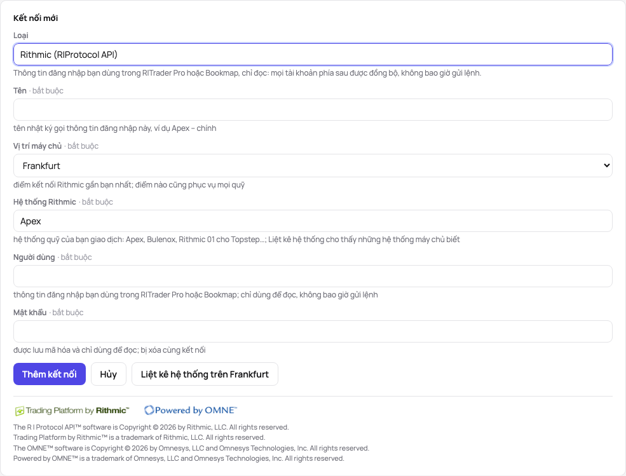Click Liệt kê hệ thống trên Frankfurt button
This screenshot has height=476, width=626.
click(x=205, y=374)
